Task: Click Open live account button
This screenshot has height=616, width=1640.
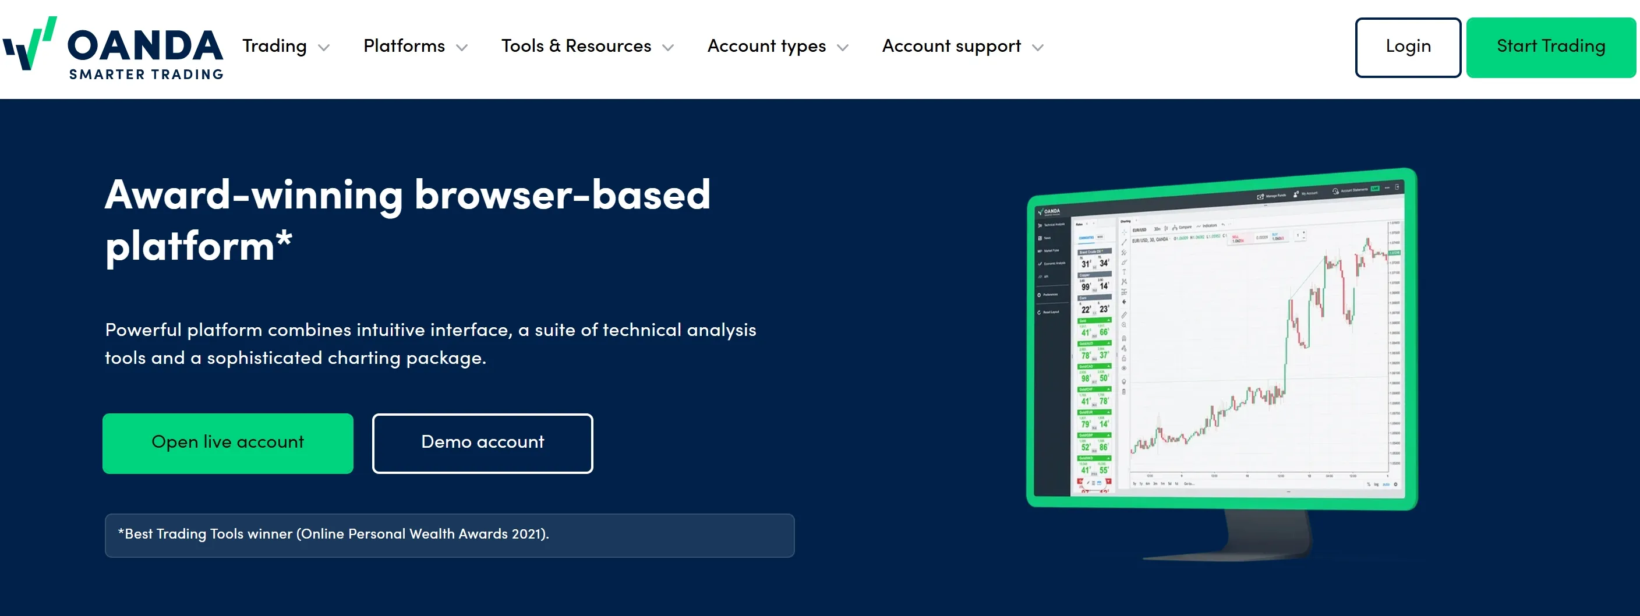Action: 228,444
